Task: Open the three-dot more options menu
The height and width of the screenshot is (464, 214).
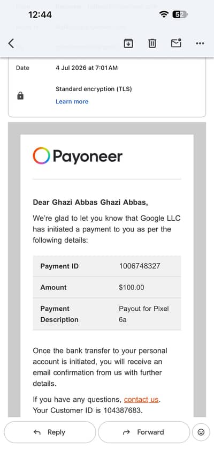Action: pyautogui.click(x=200, y=43)
